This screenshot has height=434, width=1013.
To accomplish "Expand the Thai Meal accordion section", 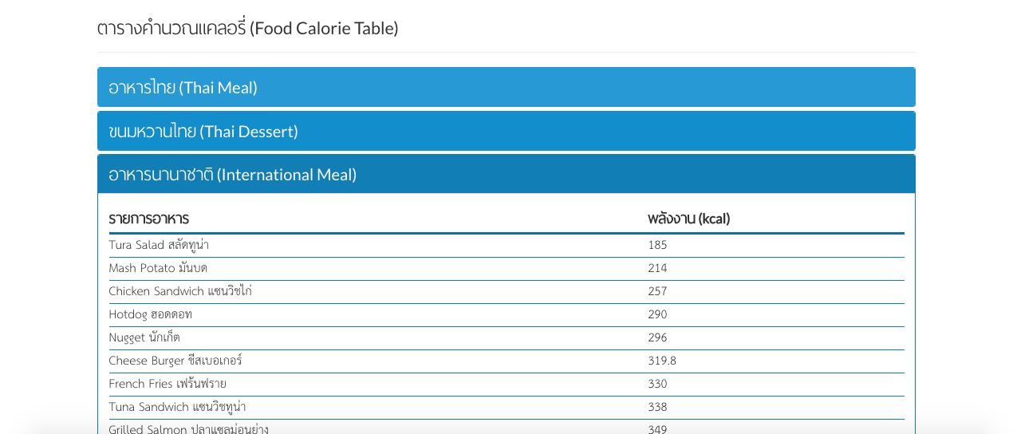I will [506, 87].
